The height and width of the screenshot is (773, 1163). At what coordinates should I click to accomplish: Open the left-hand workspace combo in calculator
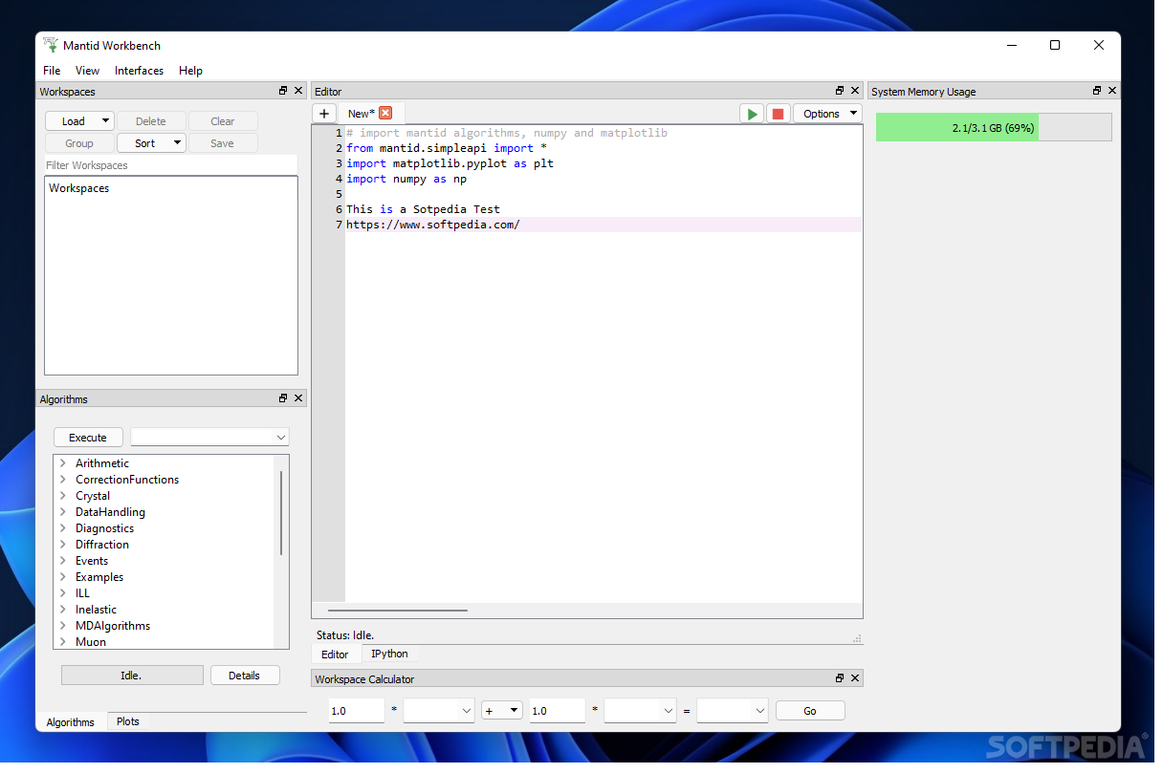pyautogui.click(x=439, y=711)
